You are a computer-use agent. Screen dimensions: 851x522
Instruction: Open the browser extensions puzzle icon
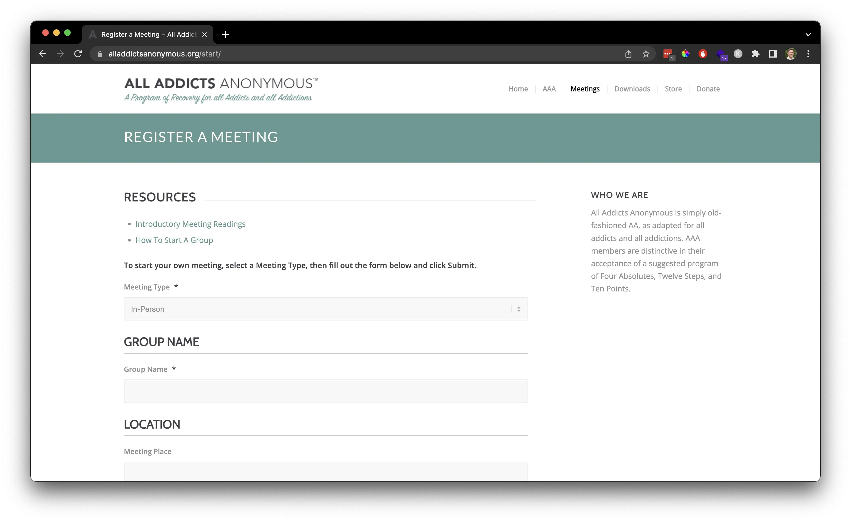click(x=756, y=53)
